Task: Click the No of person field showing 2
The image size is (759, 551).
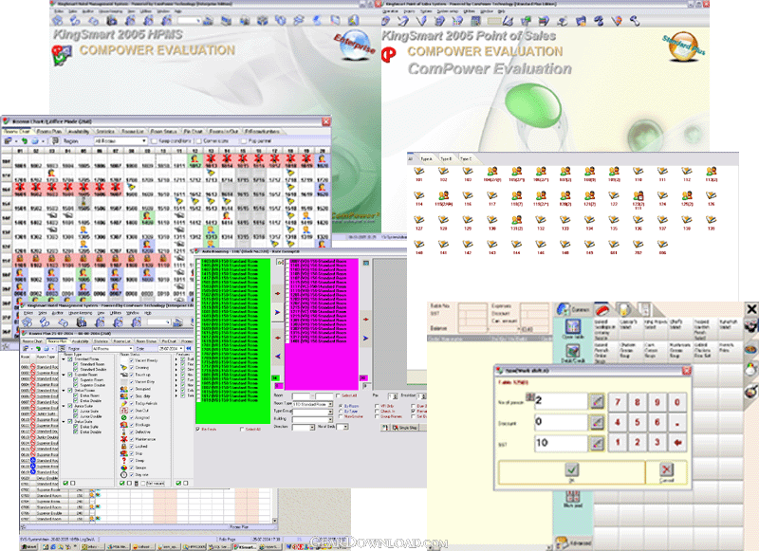Action: coord(561,401)
